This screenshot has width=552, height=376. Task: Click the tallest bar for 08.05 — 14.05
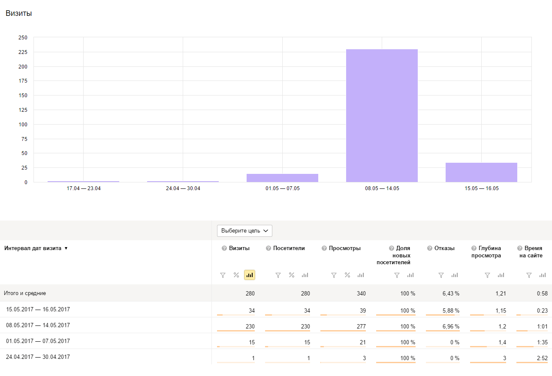click(382, 116)
